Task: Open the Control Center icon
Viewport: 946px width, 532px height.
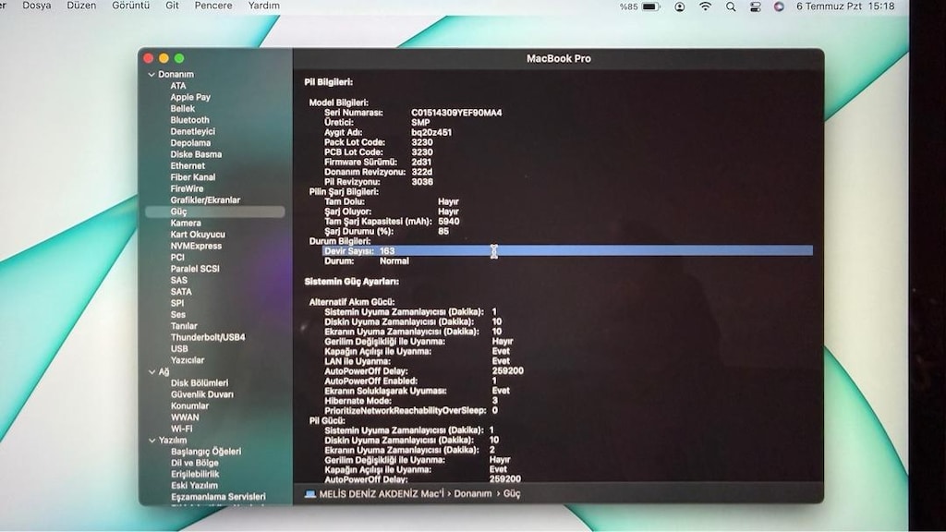Action: point(756,6)
